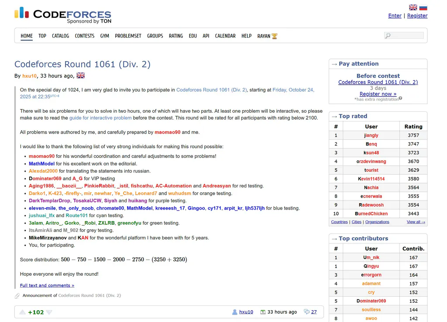447x322 pixels.
Task: Downvote the Round 1061 announcement
Action: tap(49, 312)
